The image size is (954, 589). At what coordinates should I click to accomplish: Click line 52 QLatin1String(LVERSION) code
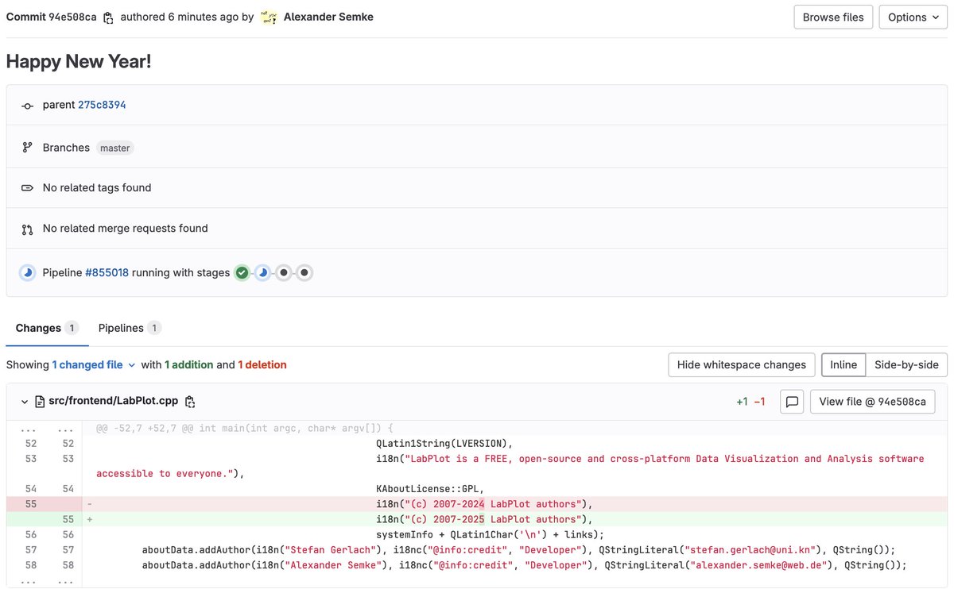click(444, 444)
